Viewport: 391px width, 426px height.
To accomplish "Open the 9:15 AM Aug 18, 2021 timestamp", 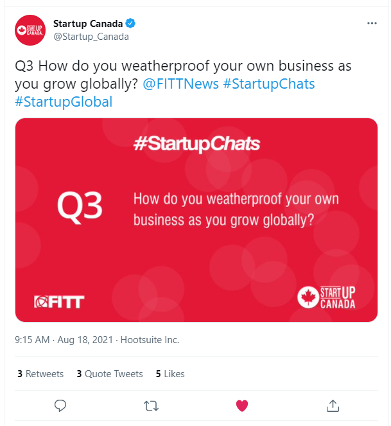I will (64, 340).
